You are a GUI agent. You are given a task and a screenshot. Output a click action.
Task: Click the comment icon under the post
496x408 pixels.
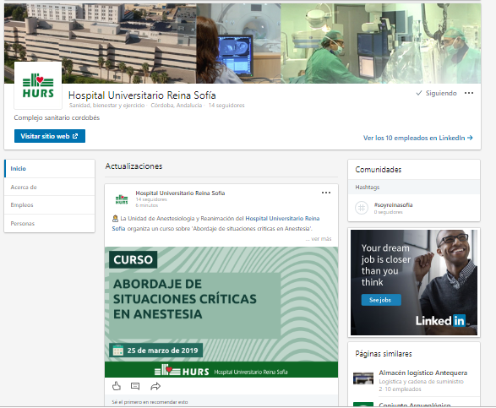135,386
